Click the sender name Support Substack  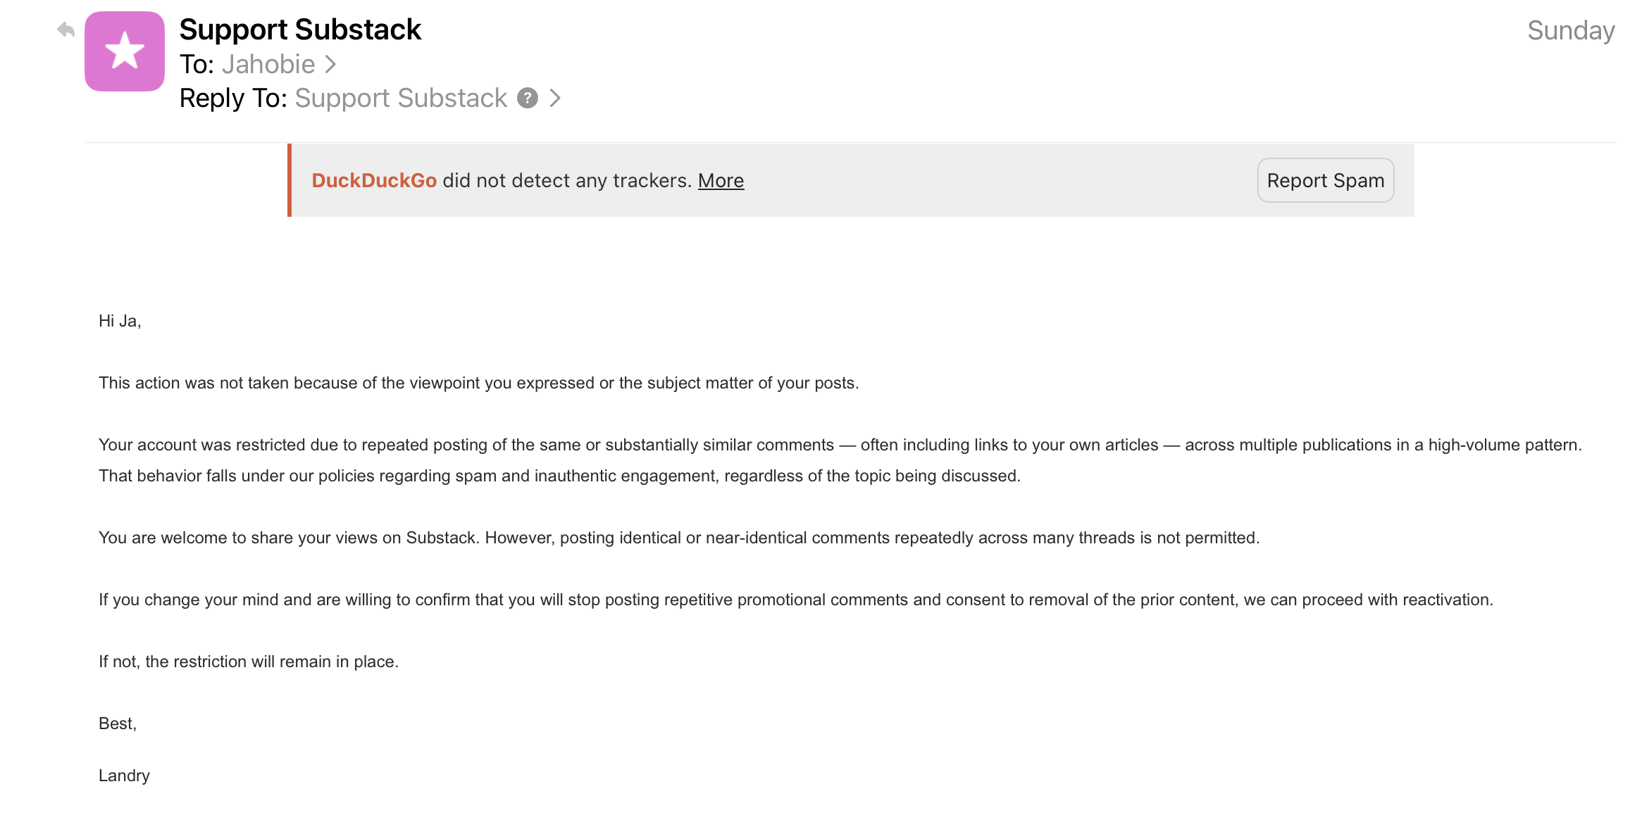click(300, 30)
